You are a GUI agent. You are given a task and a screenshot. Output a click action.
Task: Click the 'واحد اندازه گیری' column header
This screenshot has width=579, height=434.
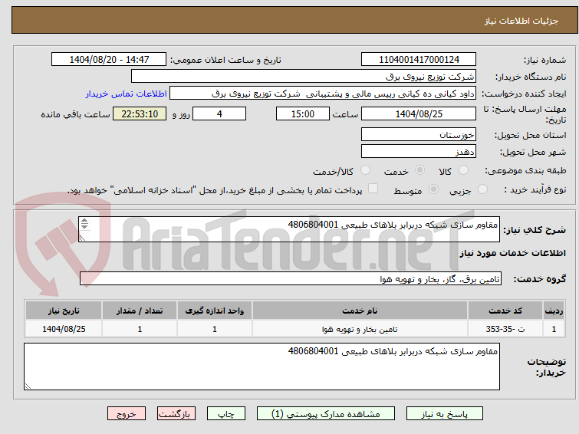click(x=215, y=311)
